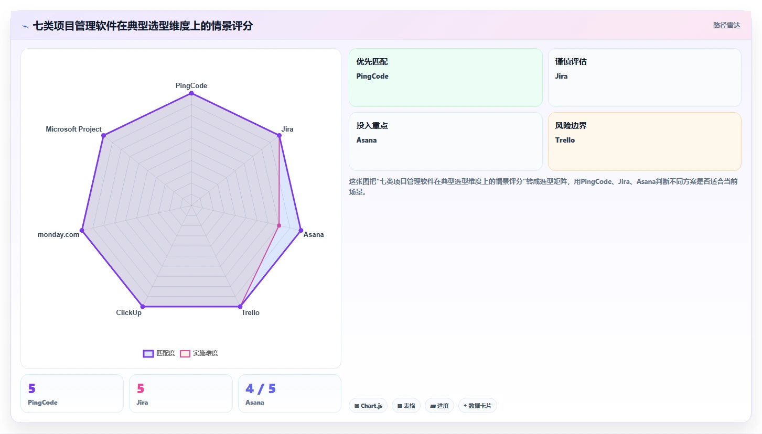Click the Asana pink data point
The height and width of the screenshot is (434, 762).
[279, 226]
